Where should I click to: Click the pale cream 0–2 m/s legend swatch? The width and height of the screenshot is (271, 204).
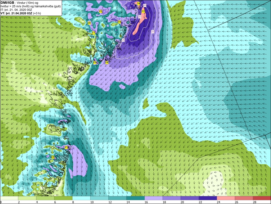[9, 198]
